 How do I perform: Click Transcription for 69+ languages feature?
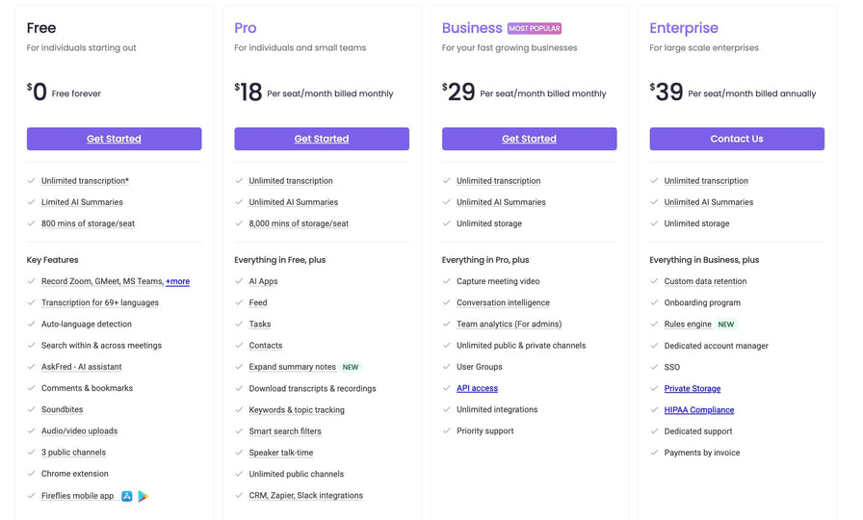coord(99,302)
